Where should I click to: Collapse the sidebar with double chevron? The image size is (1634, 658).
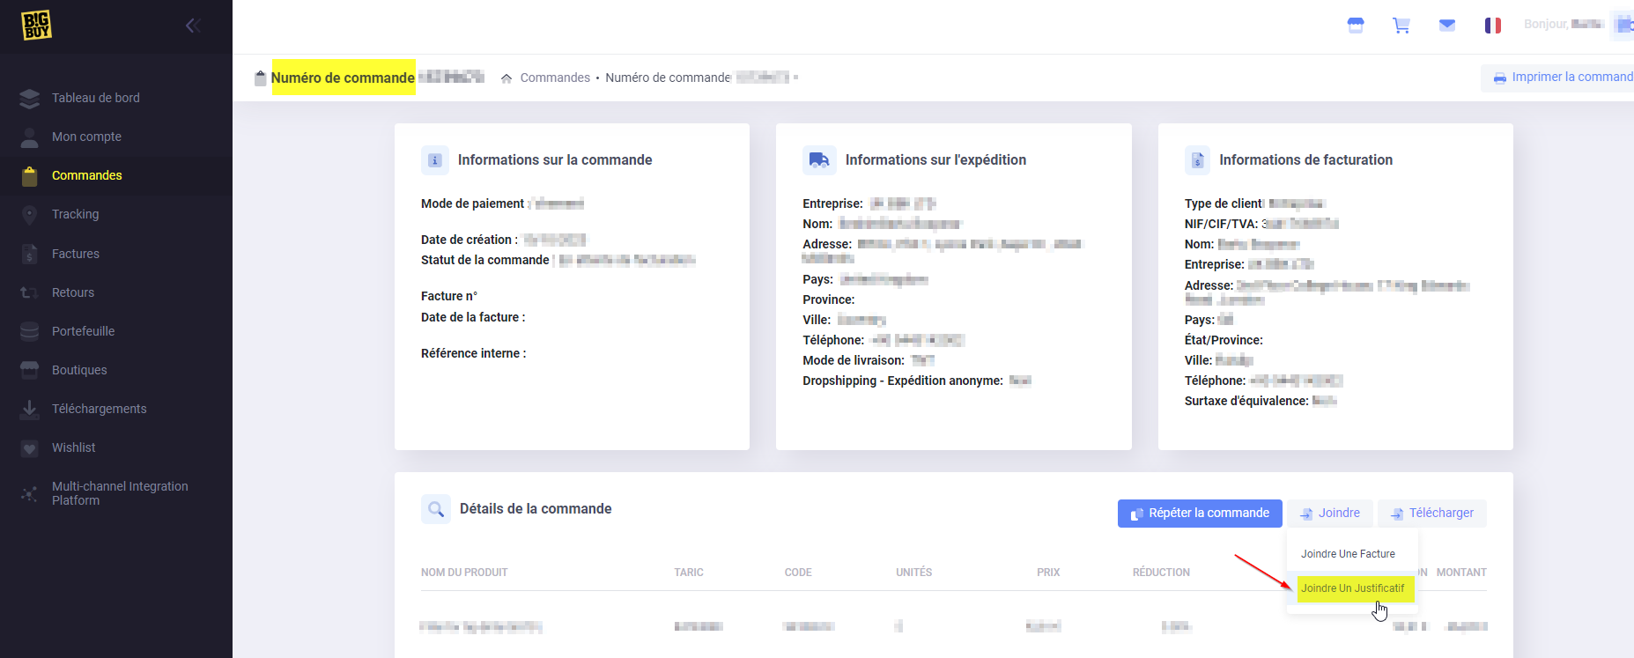tap(193, 26)
